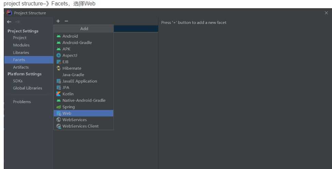332x169 pixels.
Task: Click the minus button to remove a facet
Action: click(x=66, y=21)
